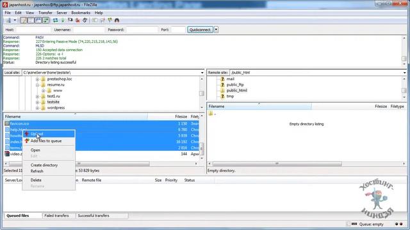Viewport: 410px width, 230px height.
Task: Click the Port input field
Action: 178,30
